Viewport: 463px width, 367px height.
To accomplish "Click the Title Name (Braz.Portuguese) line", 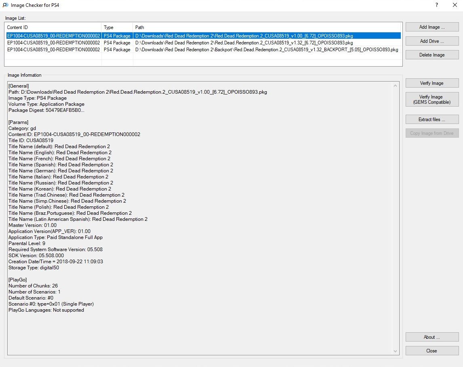I will (70, 213).
